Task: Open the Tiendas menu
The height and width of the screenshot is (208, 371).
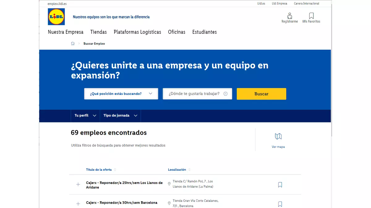Action: (x=99, y=32)
